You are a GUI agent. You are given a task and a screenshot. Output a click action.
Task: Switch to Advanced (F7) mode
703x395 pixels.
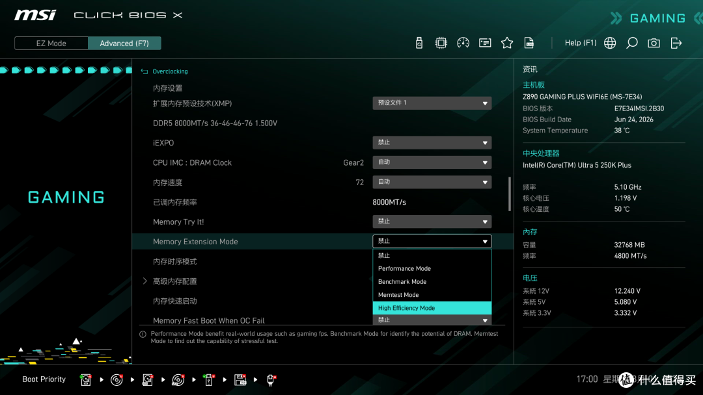124,44
